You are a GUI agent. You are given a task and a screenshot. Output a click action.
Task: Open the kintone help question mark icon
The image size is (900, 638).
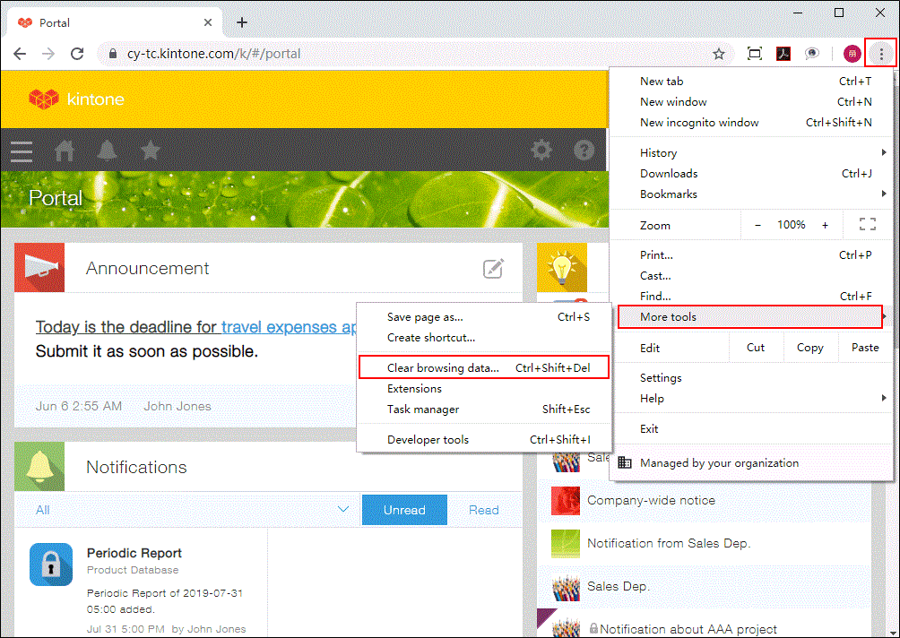tap(584, 151)
